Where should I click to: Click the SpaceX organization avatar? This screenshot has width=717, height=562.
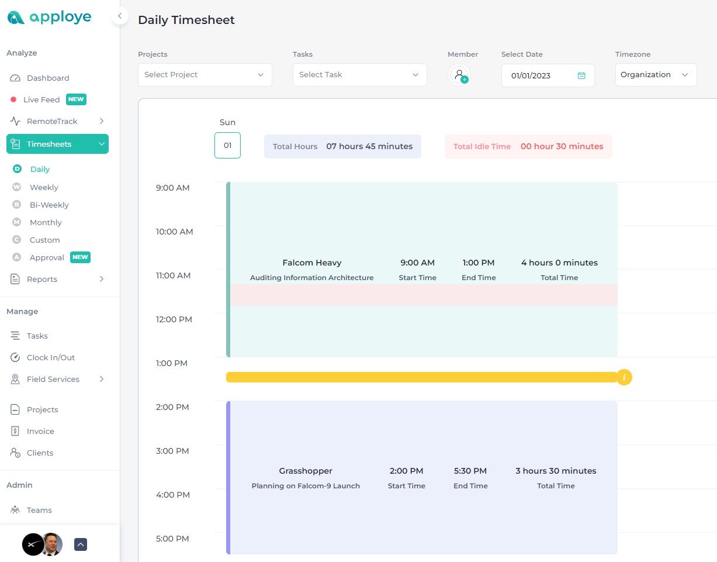pos(32,544)
